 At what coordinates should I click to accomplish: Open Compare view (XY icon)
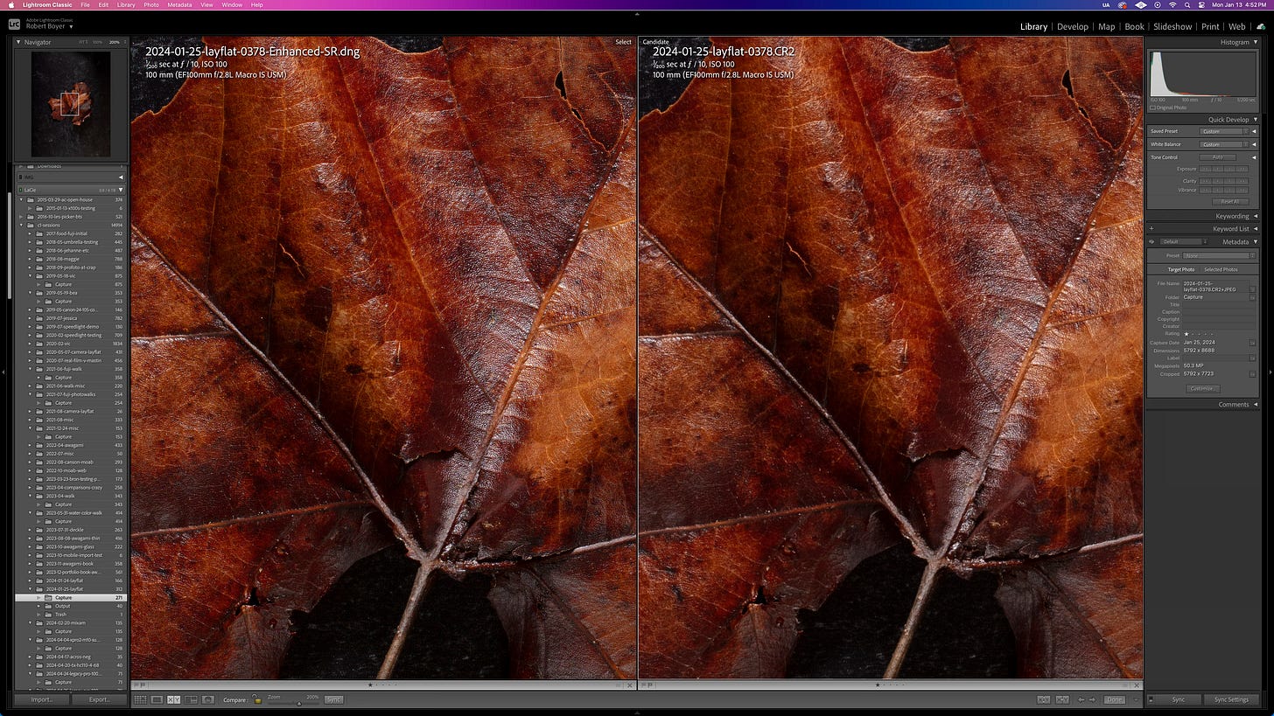pyautogui.click(x=175, y=699)
